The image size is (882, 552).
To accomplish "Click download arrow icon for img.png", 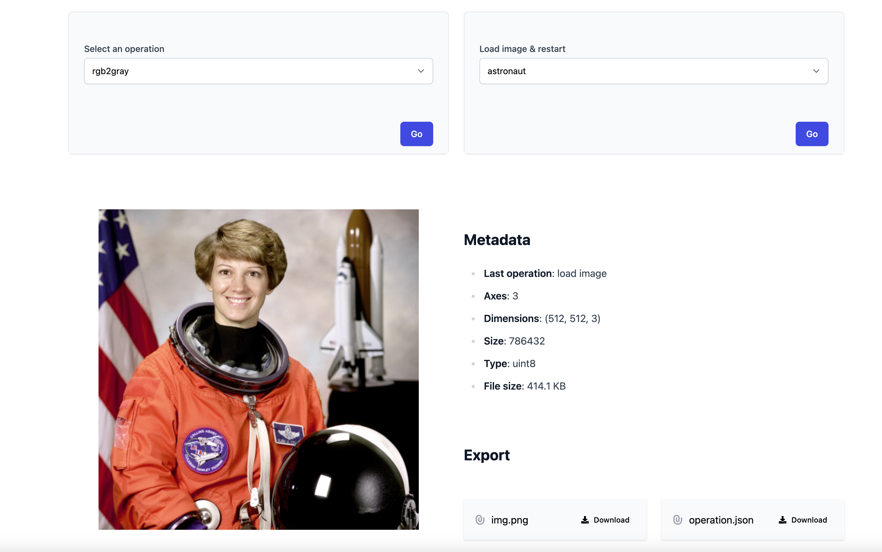I will (585, 519).
